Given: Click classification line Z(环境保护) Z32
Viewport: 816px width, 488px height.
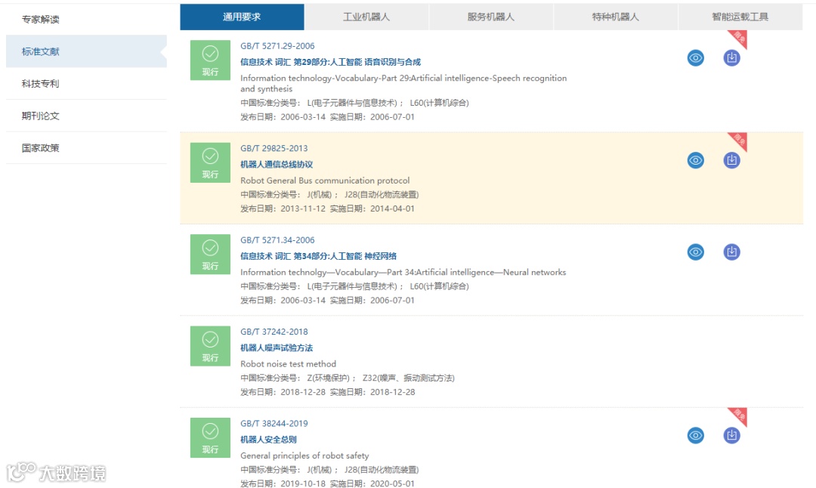Looking at the screenshot, I should (x=347, y=378).
